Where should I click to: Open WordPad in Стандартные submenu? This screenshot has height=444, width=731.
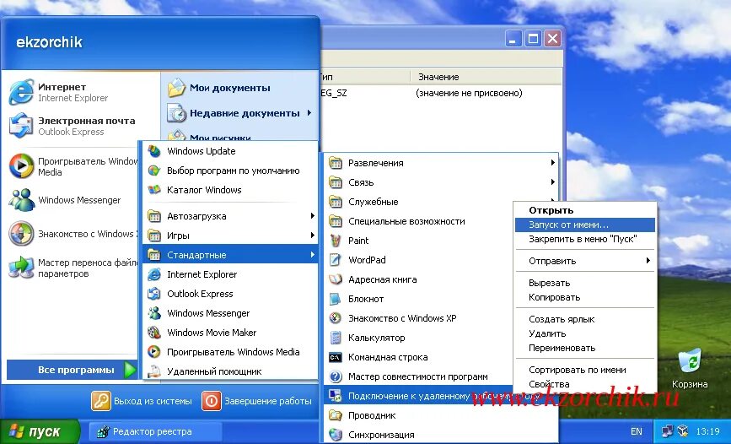417,260
